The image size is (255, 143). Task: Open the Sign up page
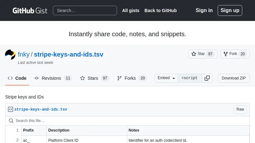[230, 10]
